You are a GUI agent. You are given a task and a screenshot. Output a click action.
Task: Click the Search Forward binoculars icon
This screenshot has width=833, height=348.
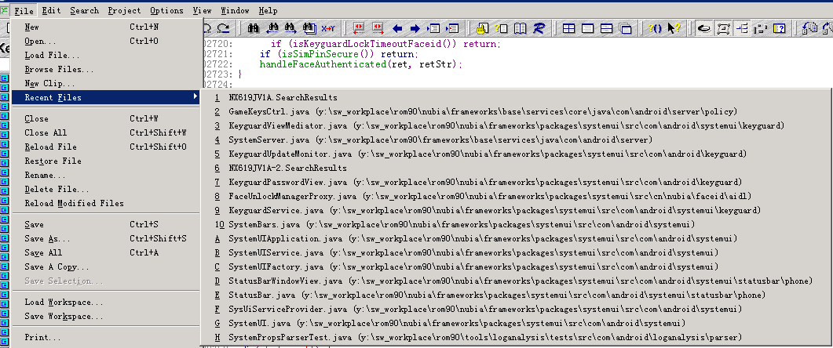pyautogui.click(x=290, y=28)
